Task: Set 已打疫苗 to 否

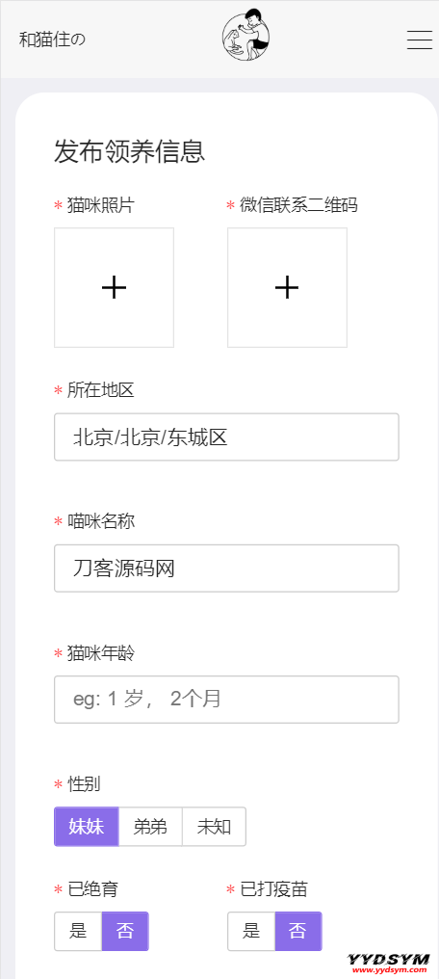Action: [x=298, y=931]
